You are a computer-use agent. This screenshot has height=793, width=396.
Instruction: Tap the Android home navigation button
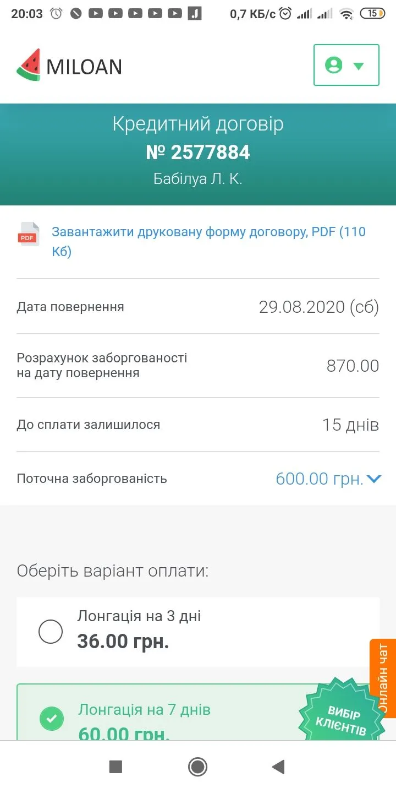click(x=197, y=767)
